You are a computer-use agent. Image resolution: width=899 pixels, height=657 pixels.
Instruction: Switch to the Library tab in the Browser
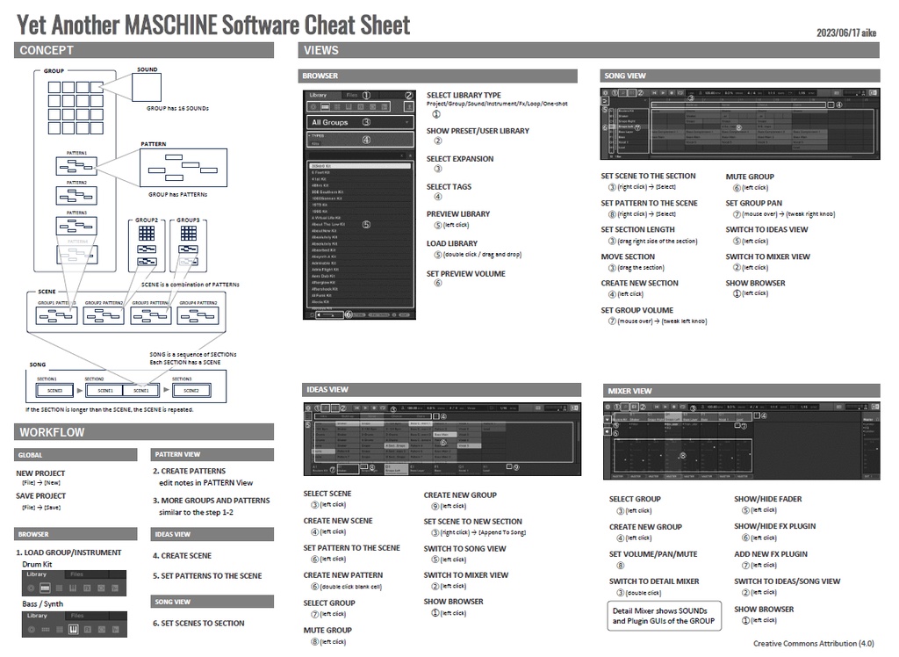318,95
